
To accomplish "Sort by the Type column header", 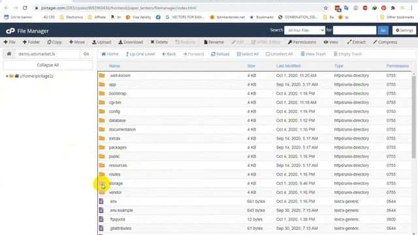I will (x=338, y=66).
